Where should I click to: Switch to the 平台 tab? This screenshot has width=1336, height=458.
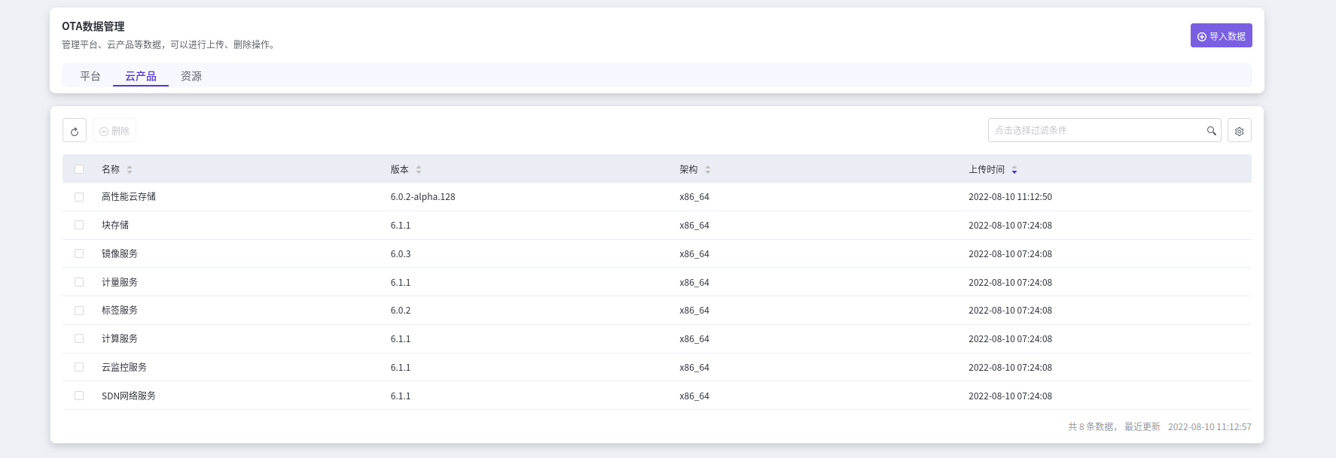tap(90, 76)
